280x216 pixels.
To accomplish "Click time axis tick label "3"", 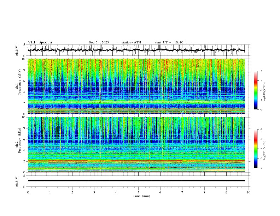I will [94, 192].
